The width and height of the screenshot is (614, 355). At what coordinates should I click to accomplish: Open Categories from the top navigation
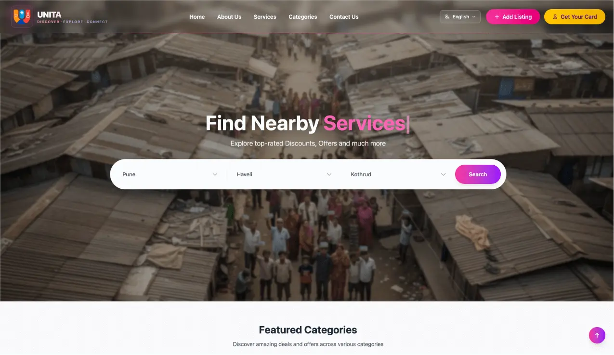(x=303, y=17)
